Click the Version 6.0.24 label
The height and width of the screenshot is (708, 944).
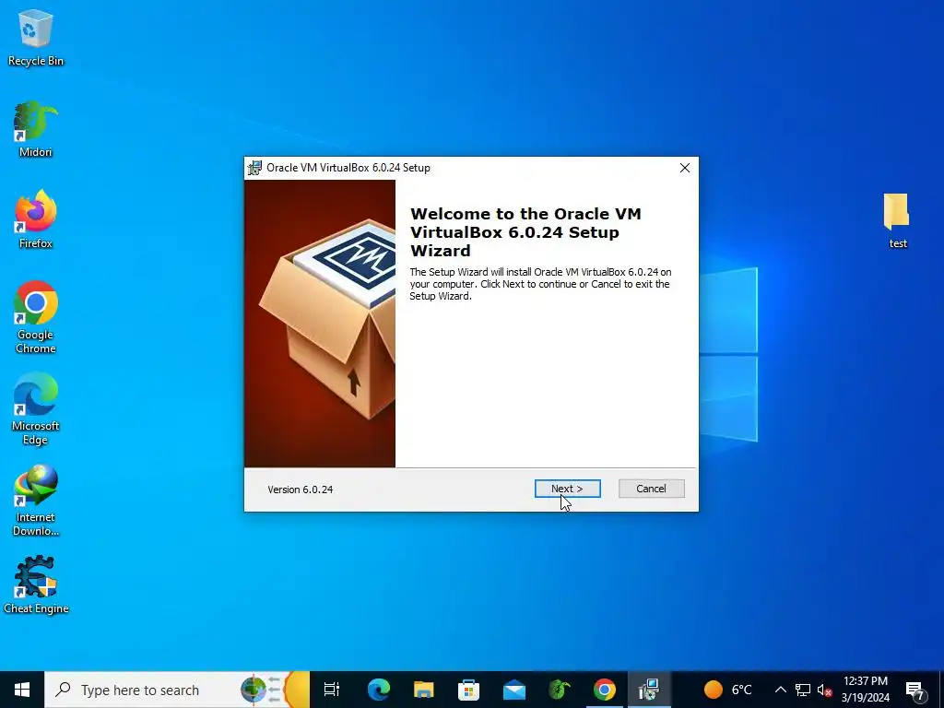[x=301, y=490]
